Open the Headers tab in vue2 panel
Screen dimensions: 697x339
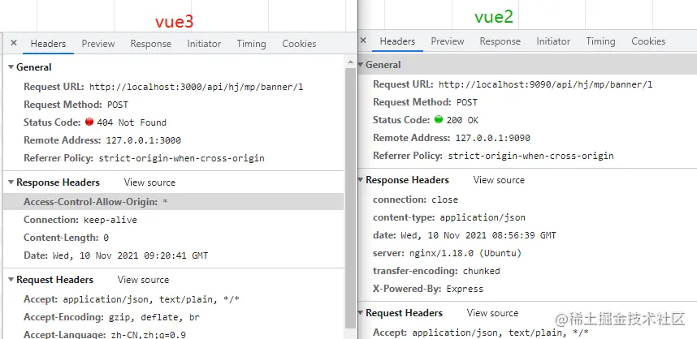coord(397,41)
